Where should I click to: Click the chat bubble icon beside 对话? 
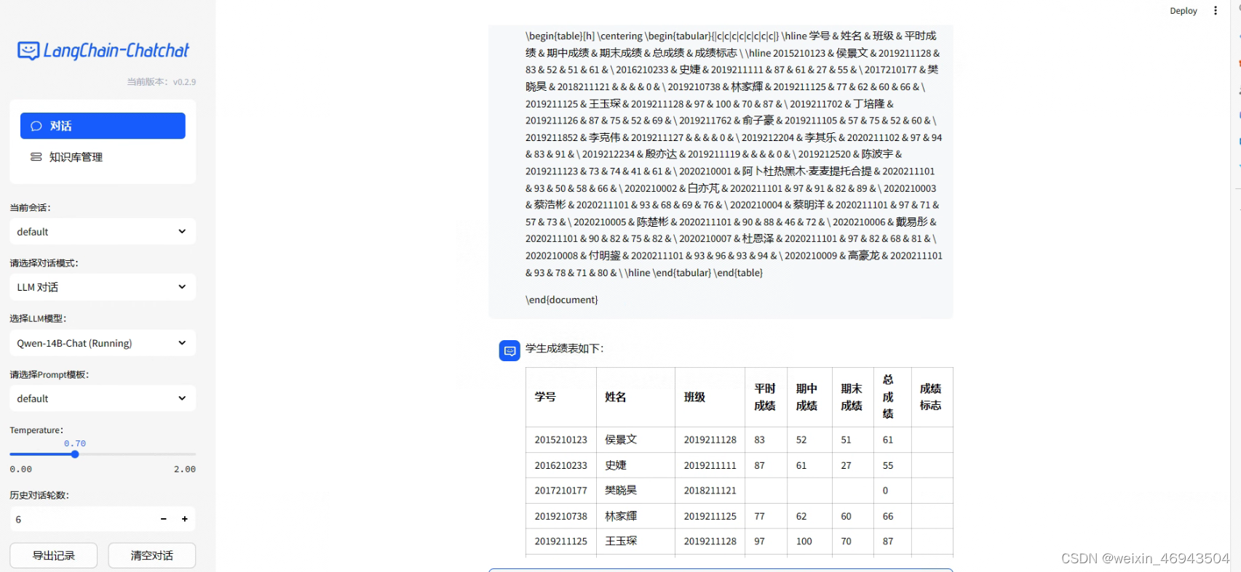pyautogui.click(x=36, y=126)
